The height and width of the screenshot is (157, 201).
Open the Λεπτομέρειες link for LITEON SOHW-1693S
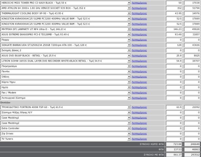click(x=139, y=61)
